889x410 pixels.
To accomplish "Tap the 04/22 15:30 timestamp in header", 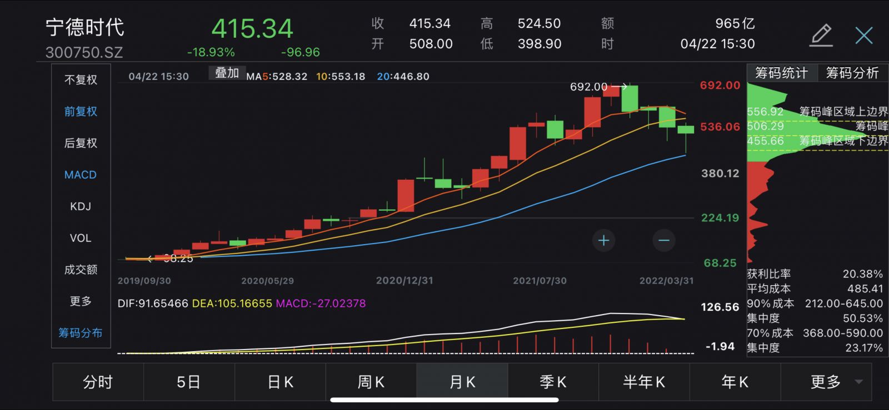I will point(717,44).
